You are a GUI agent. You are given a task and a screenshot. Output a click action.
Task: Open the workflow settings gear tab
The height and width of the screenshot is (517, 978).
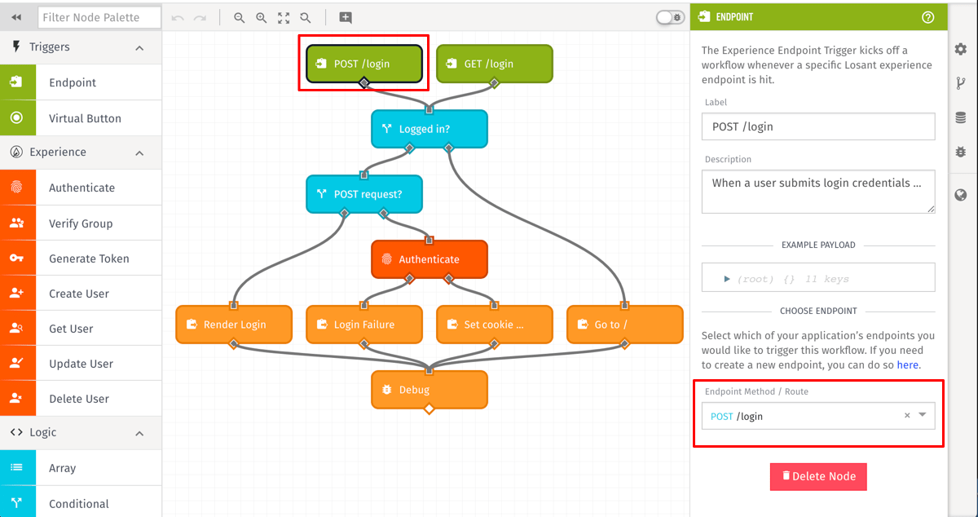pos(961,49)
